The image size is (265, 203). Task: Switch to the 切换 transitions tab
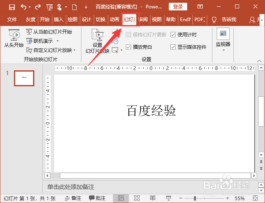point(101,20)
